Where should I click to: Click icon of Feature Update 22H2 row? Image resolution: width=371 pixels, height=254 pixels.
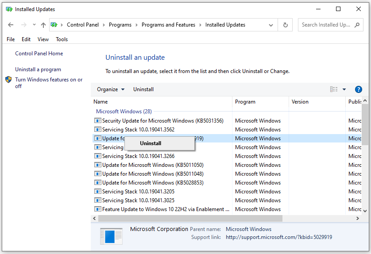[97, 209]
